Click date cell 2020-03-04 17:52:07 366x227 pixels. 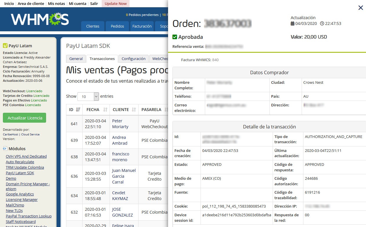(x=95, y=140)
